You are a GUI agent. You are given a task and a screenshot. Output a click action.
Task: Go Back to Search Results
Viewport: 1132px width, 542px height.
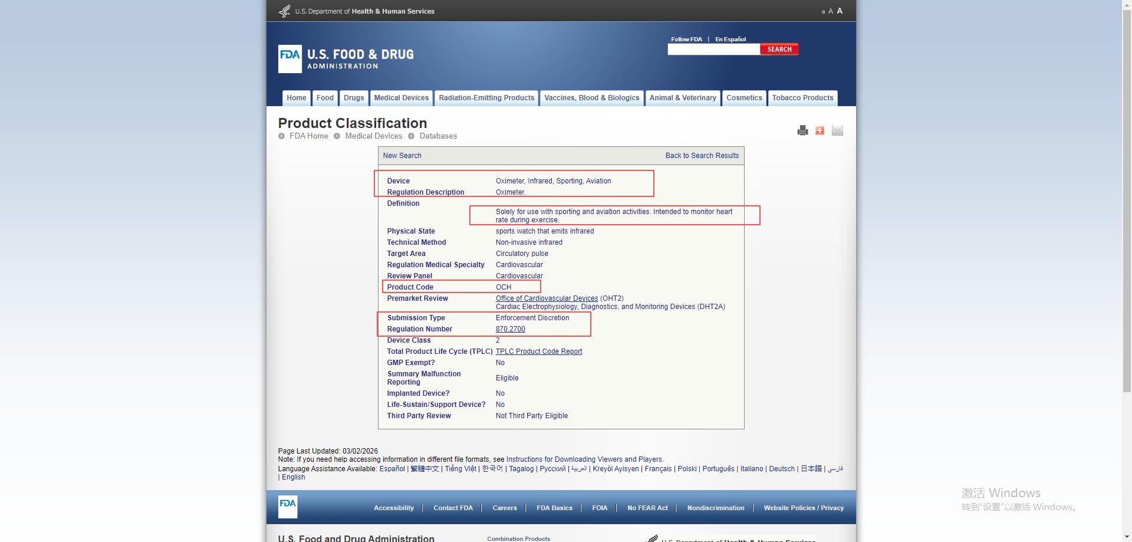click(x=702, y=156)
